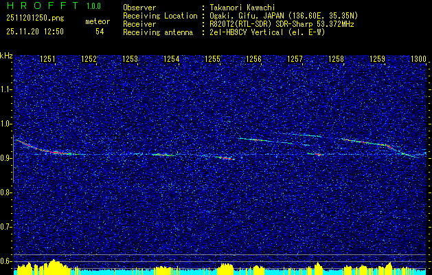Select the file name 2511201250.png
Viewport: 432px width, 275px height.
(x=35, y=19)
